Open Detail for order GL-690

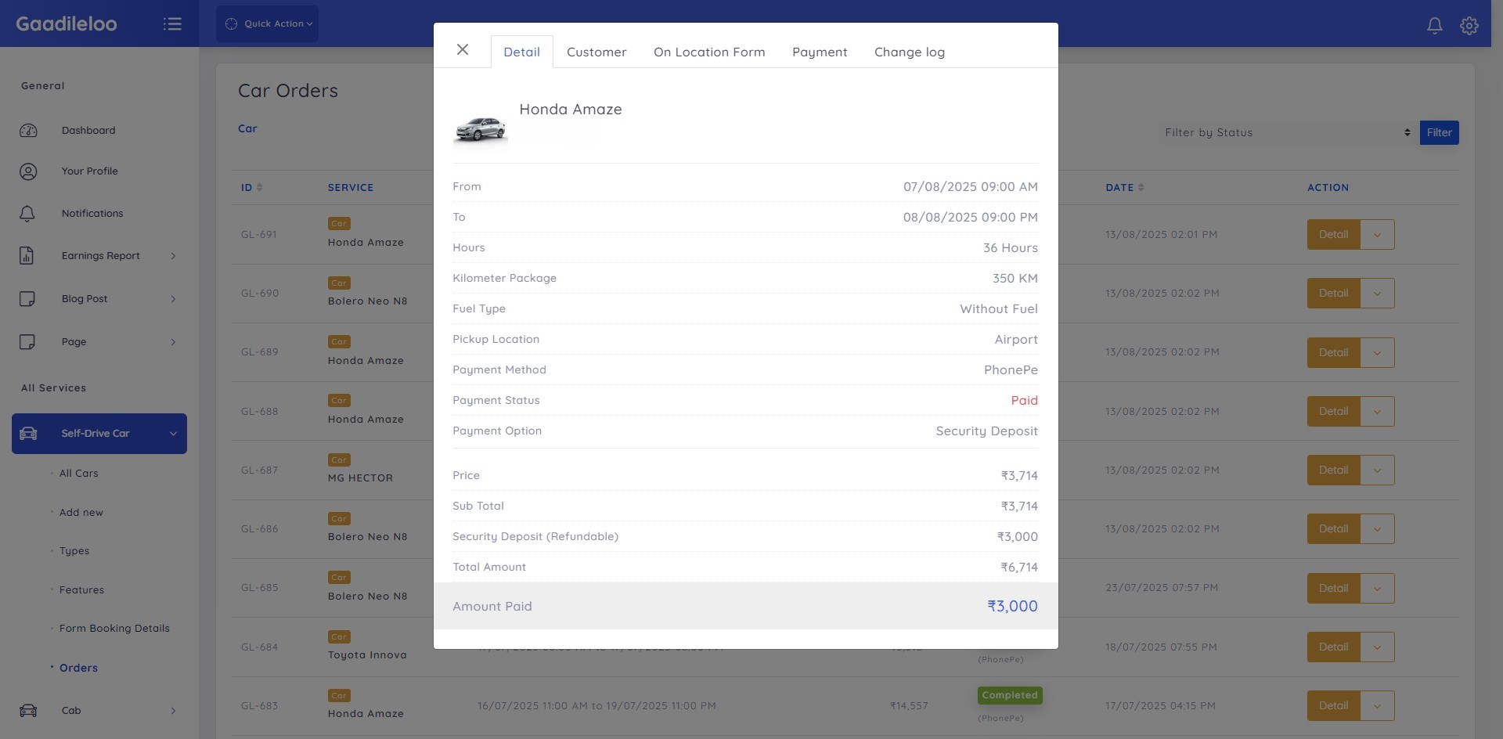click(x=1333, y=293)
